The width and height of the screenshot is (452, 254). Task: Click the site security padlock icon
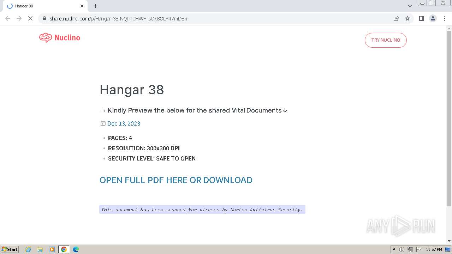[x=44, y=18]
